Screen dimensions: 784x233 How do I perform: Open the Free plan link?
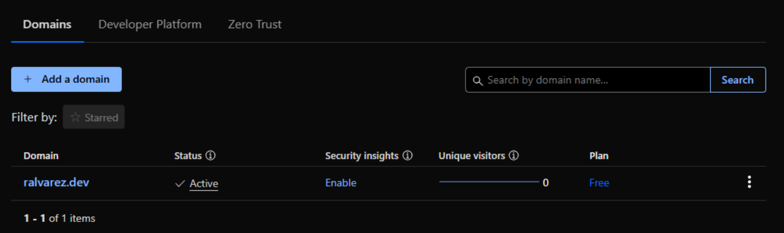click(599, 183)
